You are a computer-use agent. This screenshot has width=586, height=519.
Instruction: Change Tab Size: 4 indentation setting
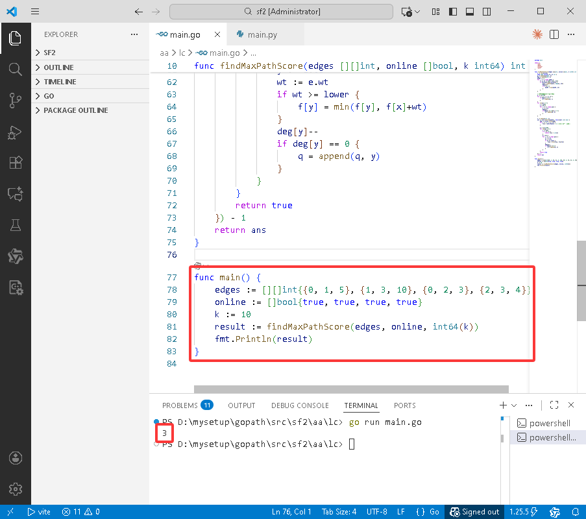click(339, 511)
